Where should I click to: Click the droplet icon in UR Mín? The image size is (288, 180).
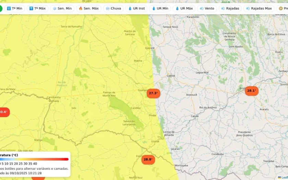(x=154, y=9)
